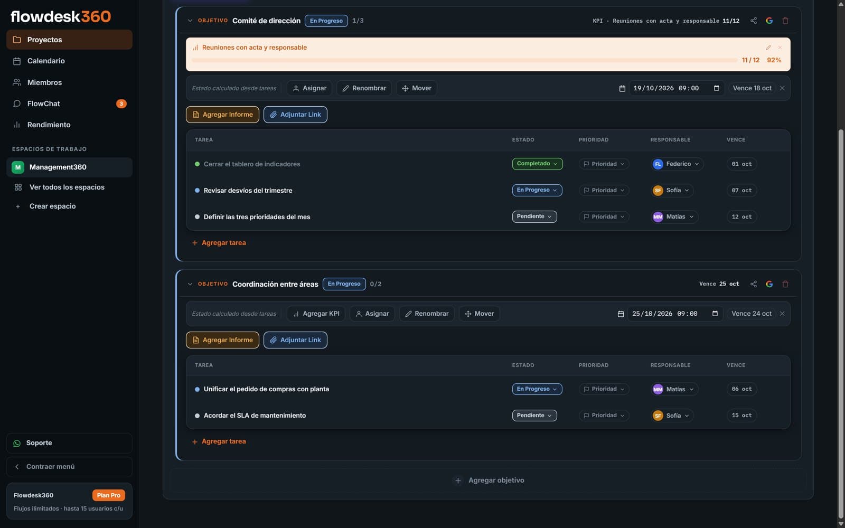Remove the Reuniones con acta KPI
The image size is (845, 528).
coord(780,48)
